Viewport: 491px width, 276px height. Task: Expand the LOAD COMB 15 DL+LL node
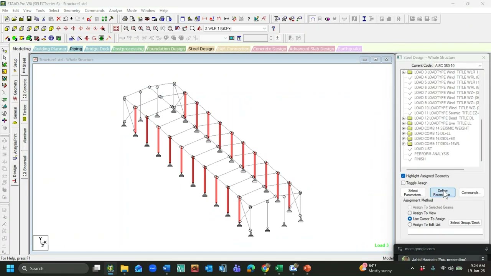tap(404, 133)
